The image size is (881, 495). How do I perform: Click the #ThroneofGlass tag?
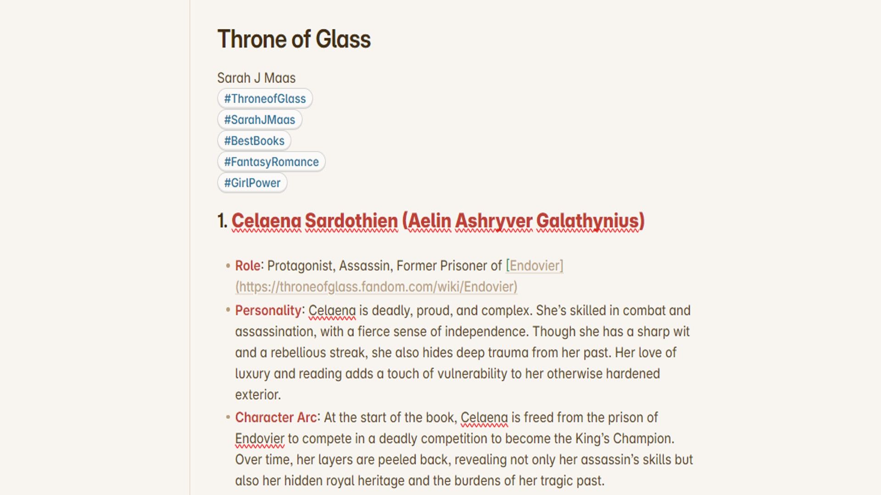(x=265, y=99)
